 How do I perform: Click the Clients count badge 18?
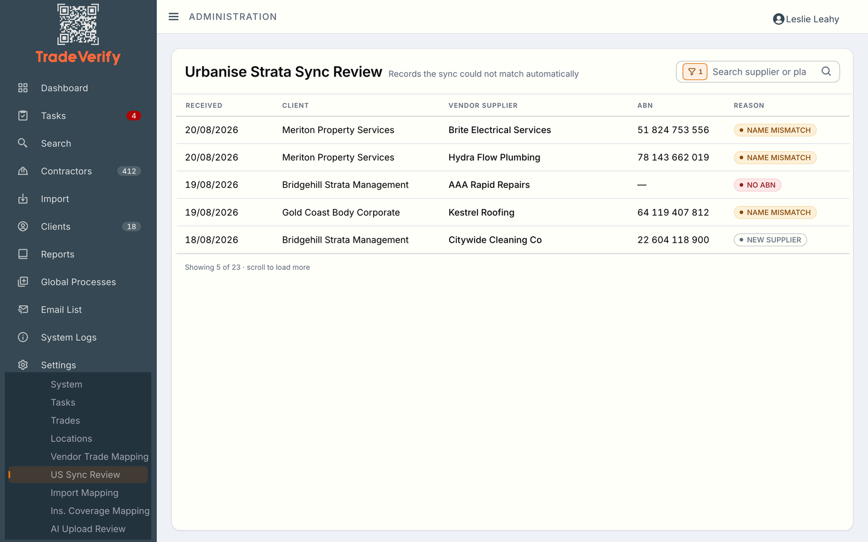pos(131,226)
